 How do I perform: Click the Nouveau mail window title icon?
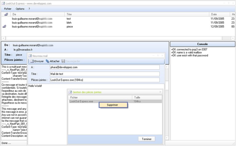[30, 56]
